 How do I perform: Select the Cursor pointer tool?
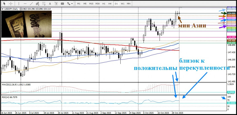point(4,3)
